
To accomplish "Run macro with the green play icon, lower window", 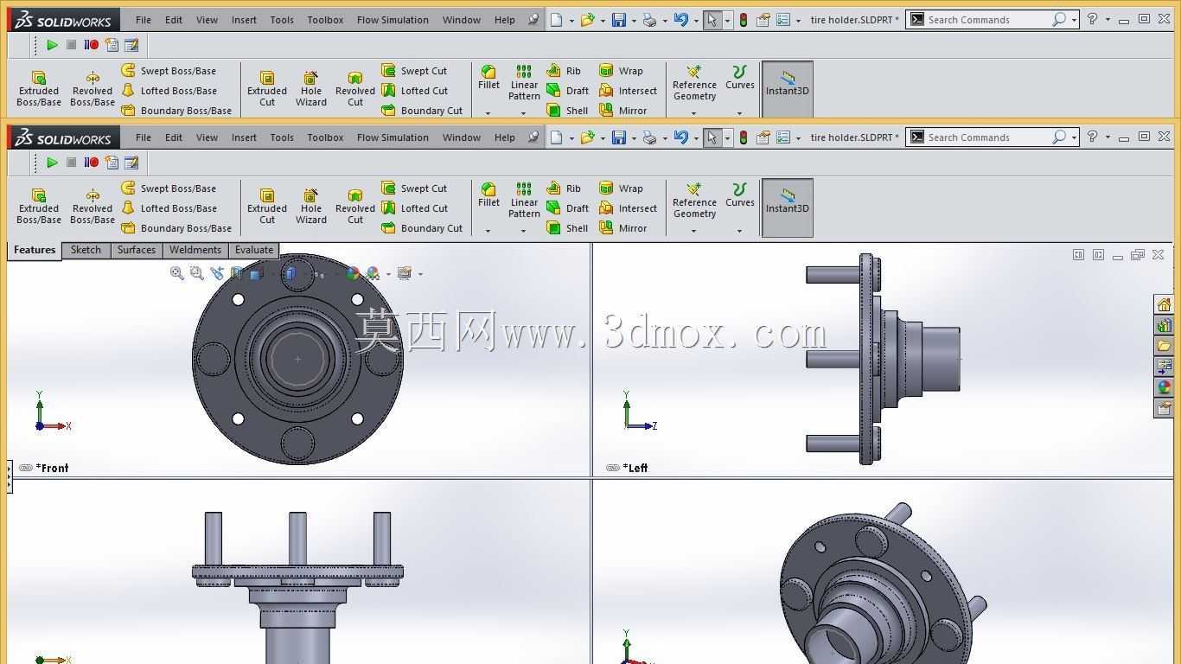I will 52,163.
